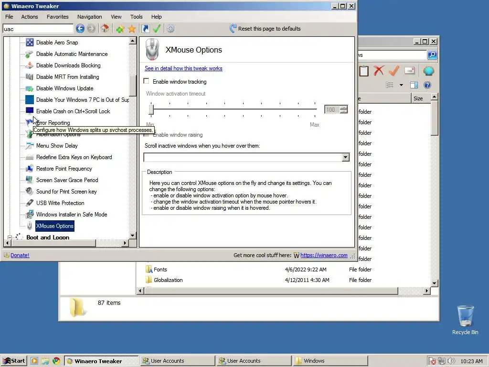
Task: Enable window tracking checkbox
Action: pyautogui.click(x=146, y=81)
